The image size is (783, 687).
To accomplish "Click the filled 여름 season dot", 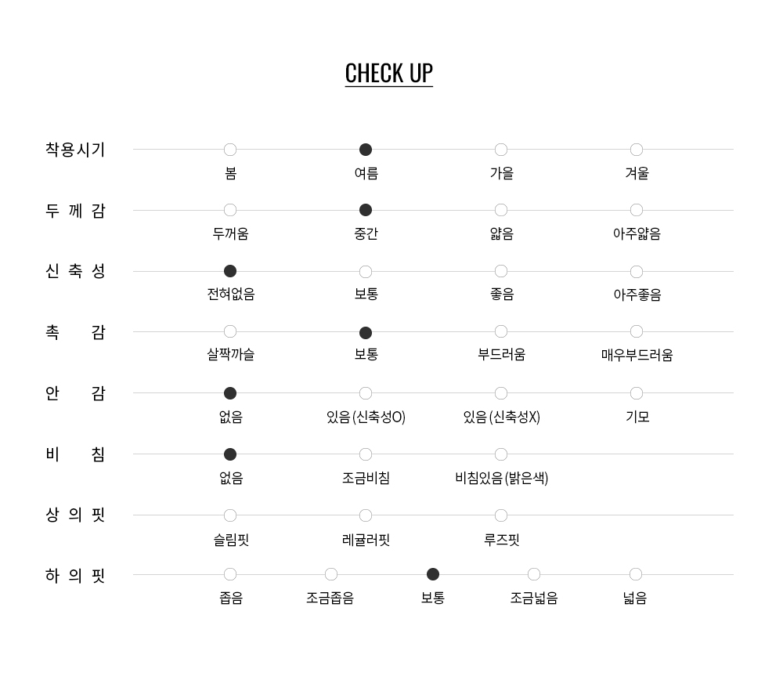I will pos(366,150).
